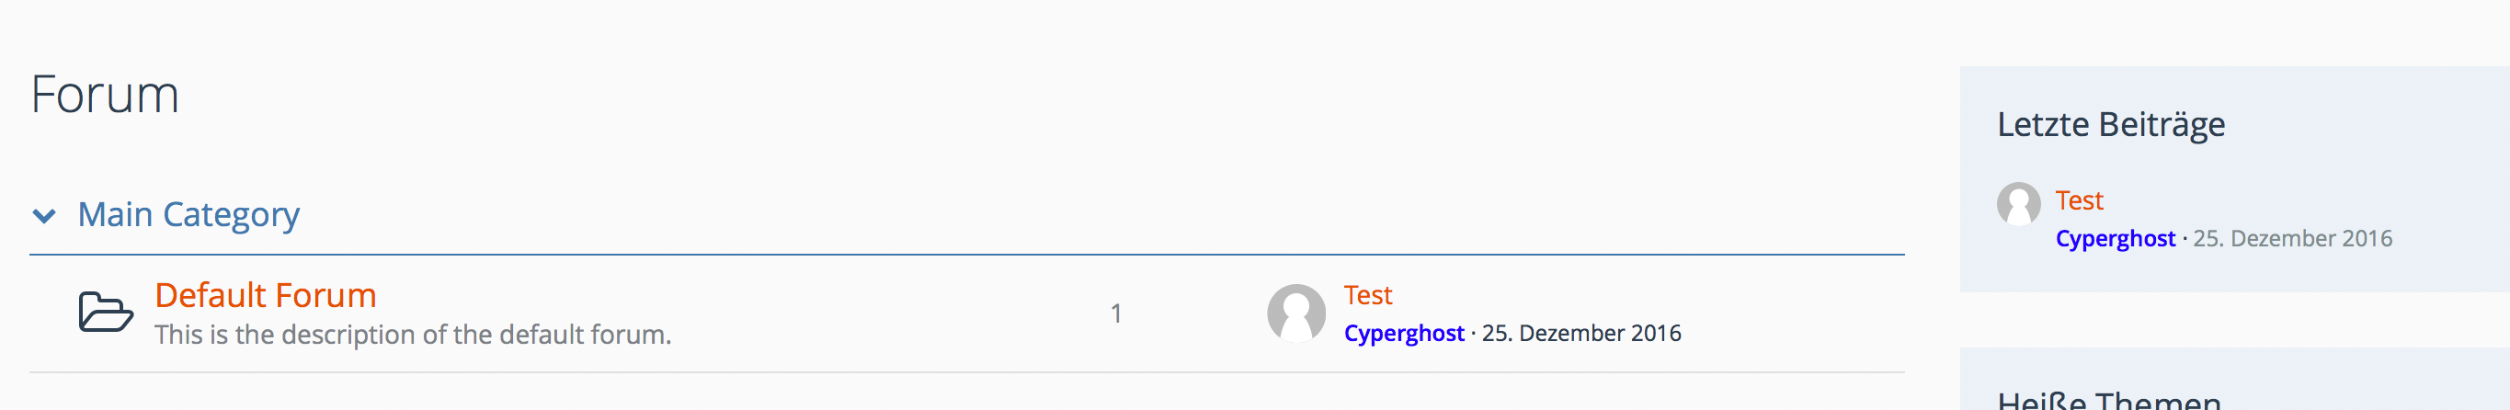Open the Test thread in Default Forum row
Image resolution: width=2510 pixels, height=410 pixels.
pyautogui.click(x=1367, y=295)
